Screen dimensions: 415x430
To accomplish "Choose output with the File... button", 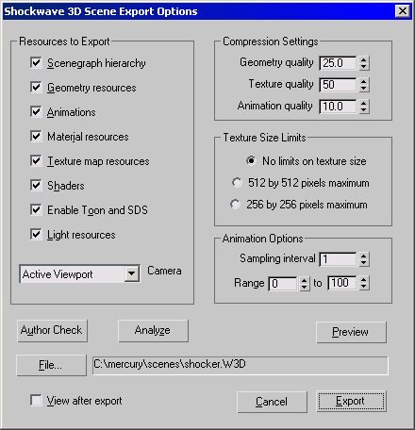I will (51, 365).
